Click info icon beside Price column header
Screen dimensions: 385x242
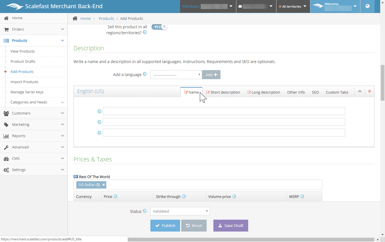click(115, 196)
